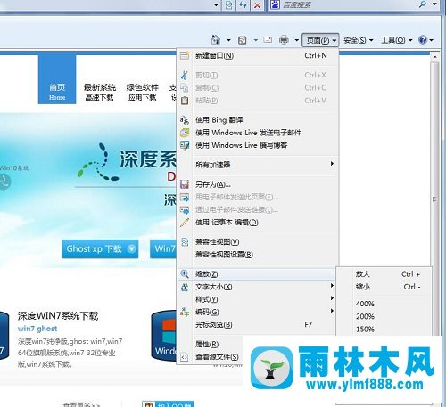Image resolution: width=446 pixels, height=407 pixels.
Task: Open the 安全(S) Safety menu
Action: click(x=358, y=40)
